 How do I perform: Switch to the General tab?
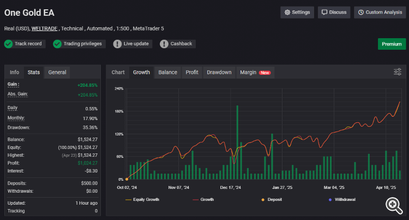[57, 72]
